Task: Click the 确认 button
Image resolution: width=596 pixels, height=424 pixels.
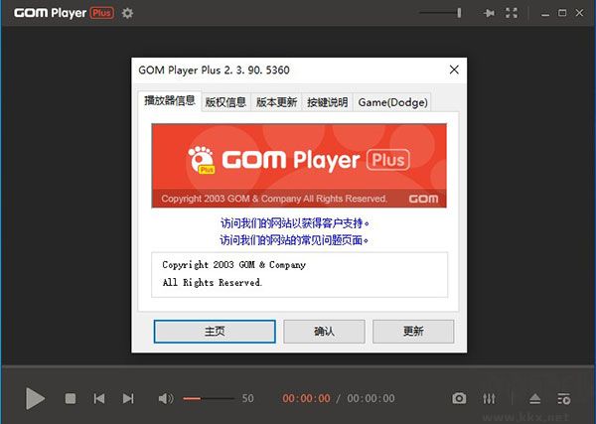Action: pos(324,332)
